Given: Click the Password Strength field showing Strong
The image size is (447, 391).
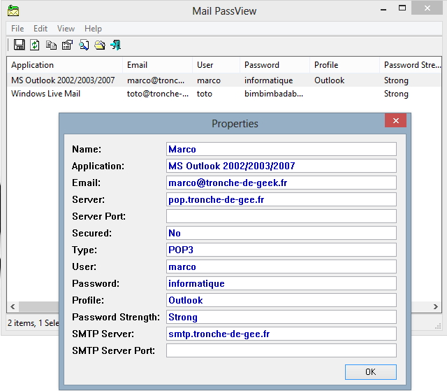Looking at the screenshot, I should coord(281,317).
